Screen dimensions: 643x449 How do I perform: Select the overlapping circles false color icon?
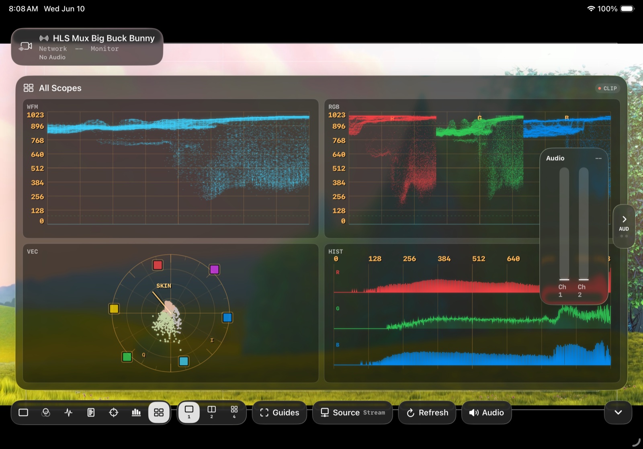click(x=46, y=412)
